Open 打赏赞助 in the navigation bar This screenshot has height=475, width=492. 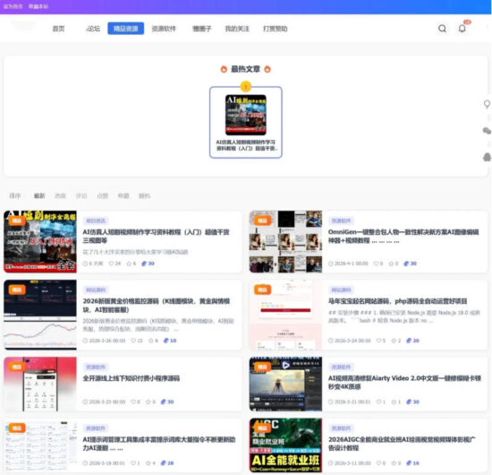coord(276,29)
